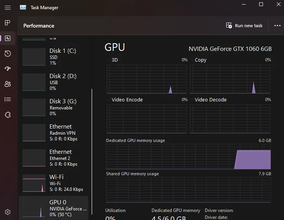284x220 pixels.
Task: Open the Video Encode engine dropdown
Action: (108, 99)
